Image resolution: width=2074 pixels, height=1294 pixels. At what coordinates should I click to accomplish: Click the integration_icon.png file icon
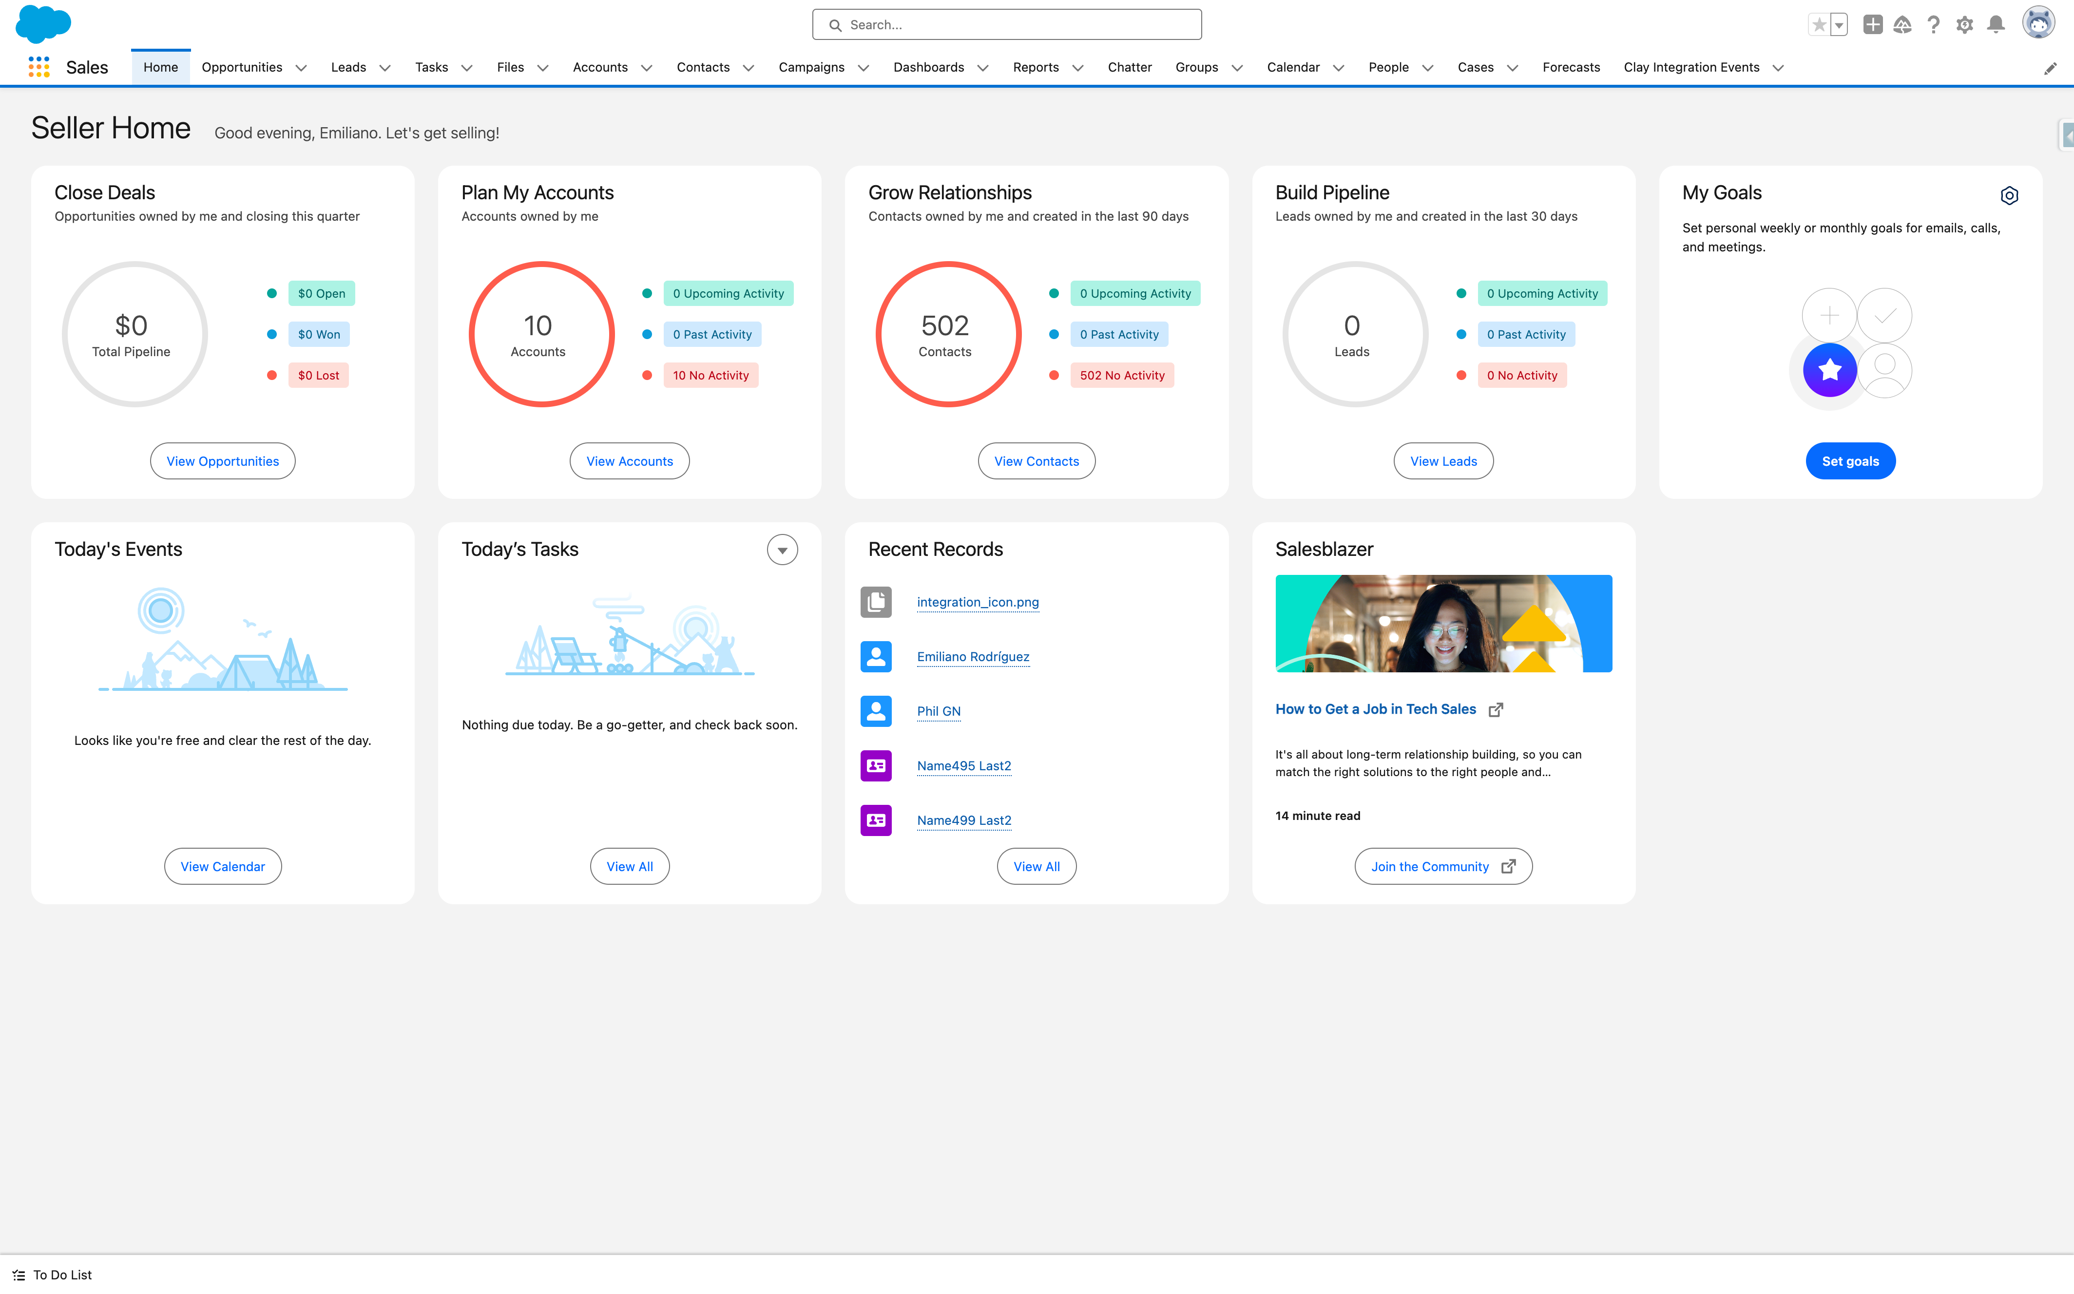[x=876, y=603]
